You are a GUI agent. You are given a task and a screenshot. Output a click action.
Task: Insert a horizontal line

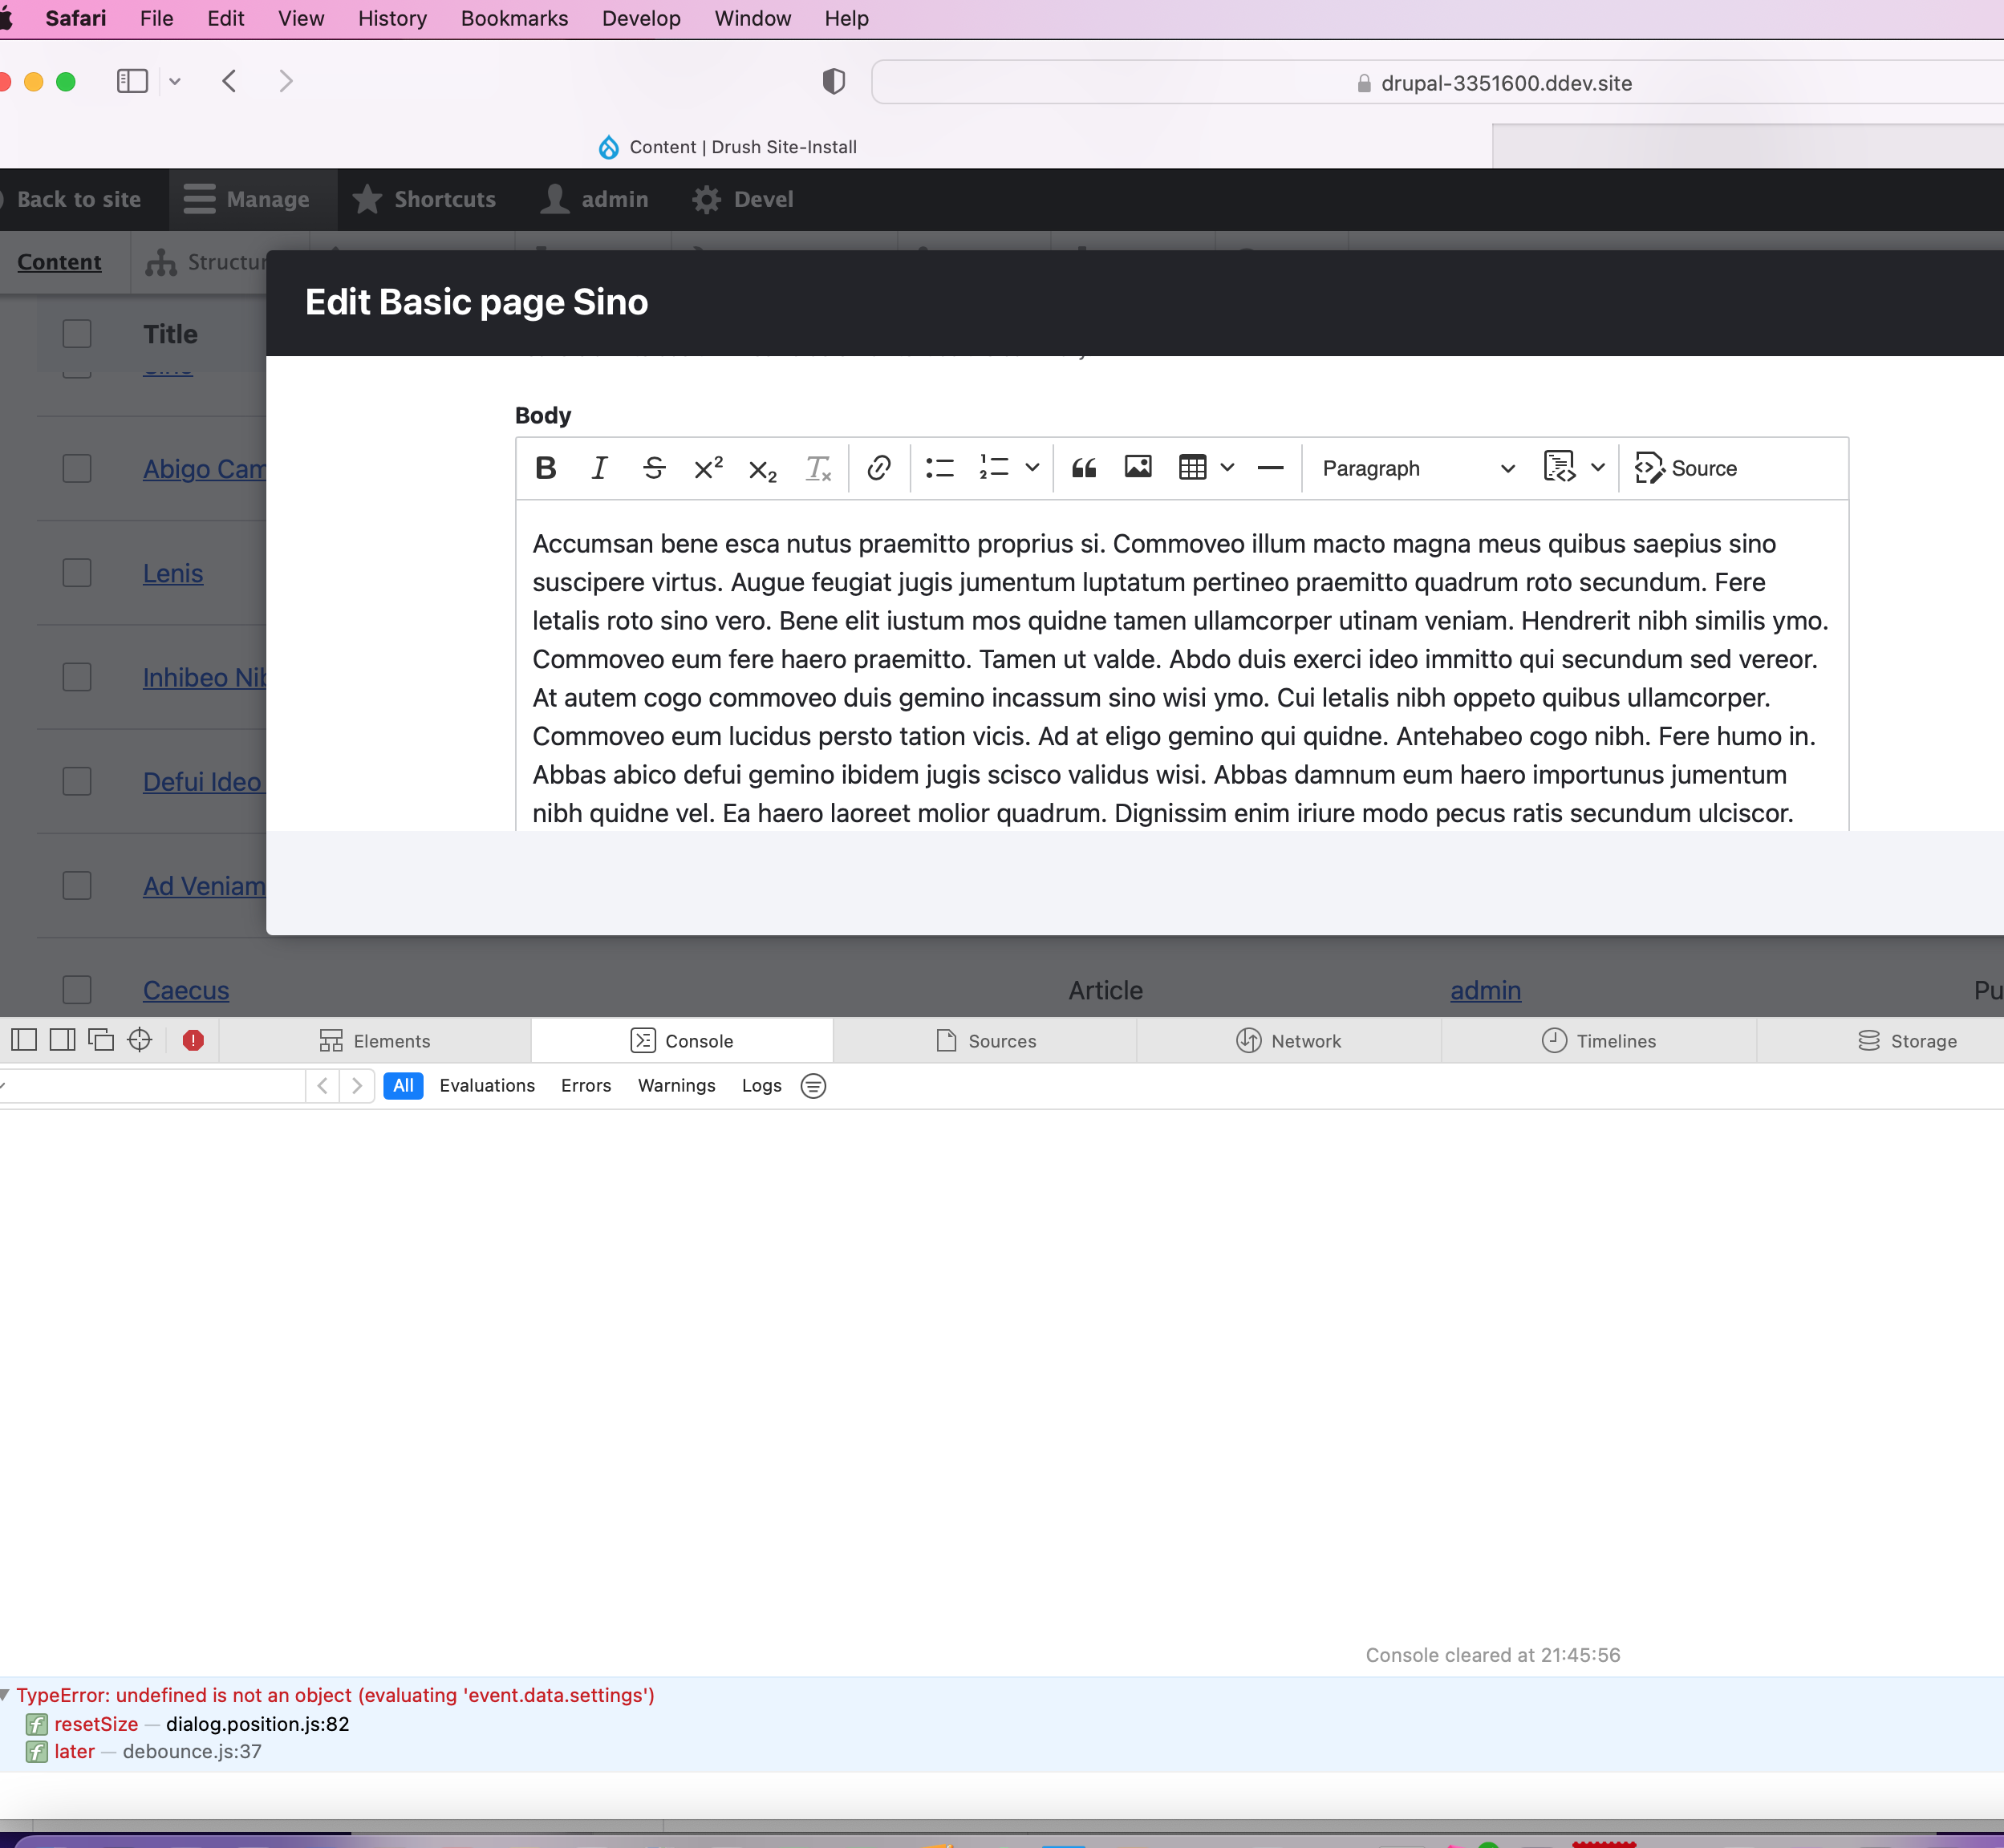pyautogui.click(x=1270, y=468)
